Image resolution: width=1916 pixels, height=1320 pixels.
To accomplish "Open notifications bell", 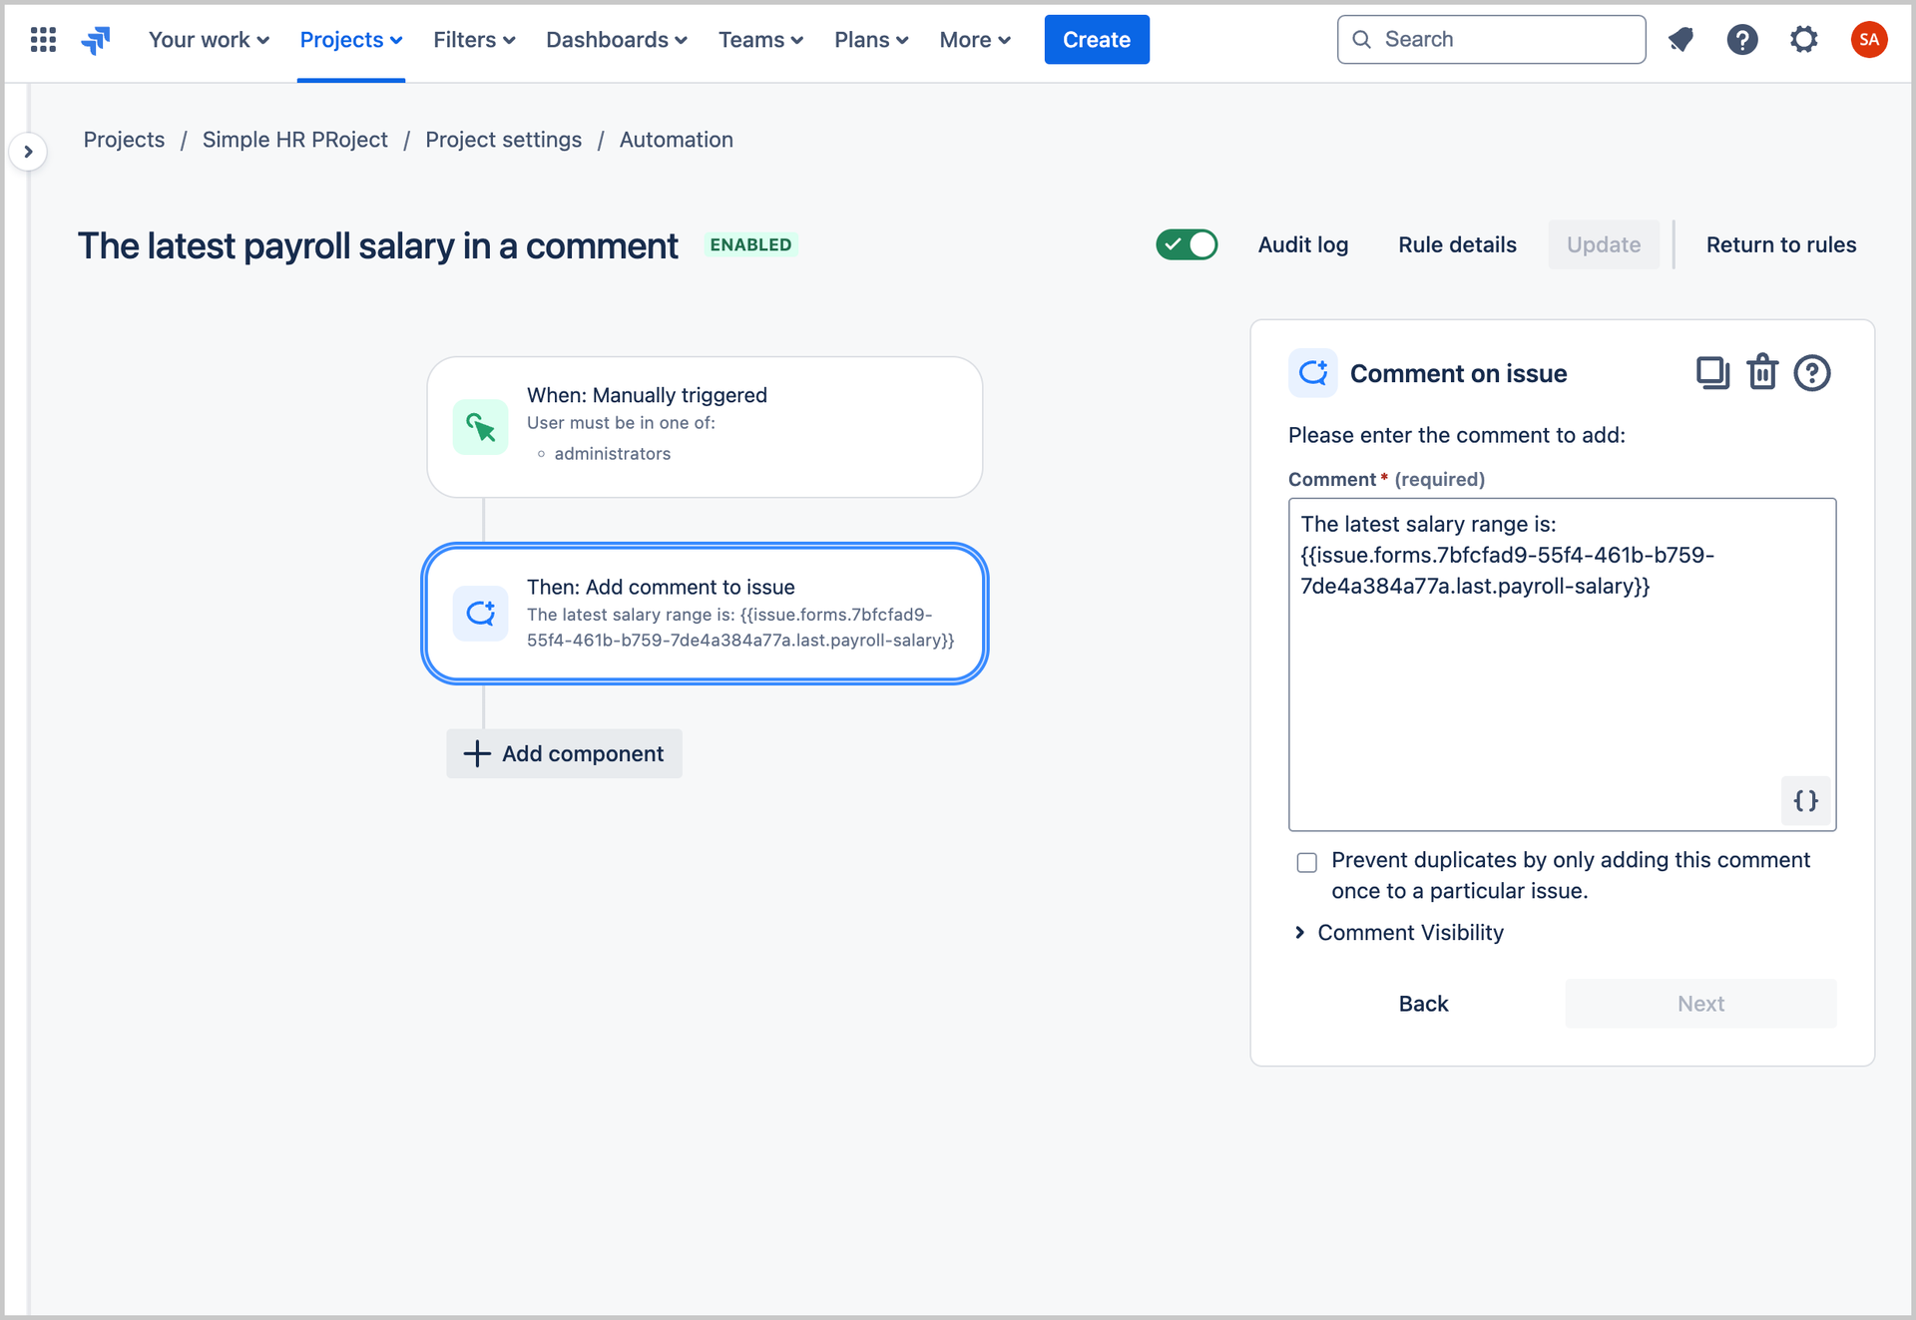I will 1680,39.
